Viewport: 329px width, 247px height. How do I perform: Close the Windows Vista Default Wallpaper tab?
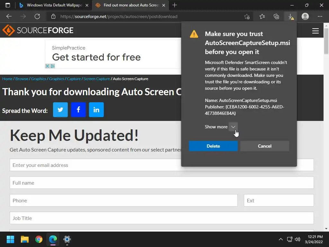point(87,5)
